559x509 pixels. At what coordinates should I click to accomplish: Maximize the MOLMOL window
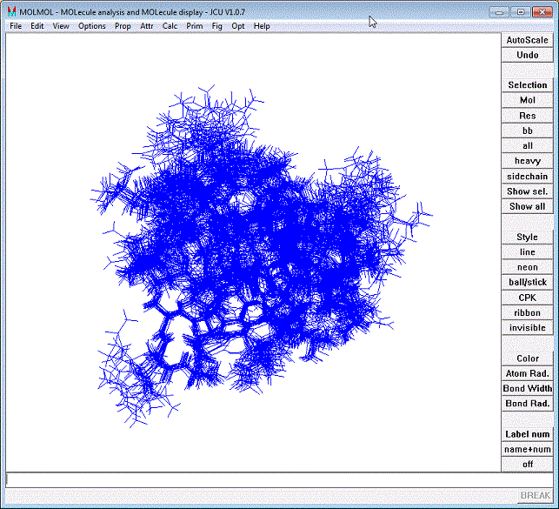coord(521,12)
